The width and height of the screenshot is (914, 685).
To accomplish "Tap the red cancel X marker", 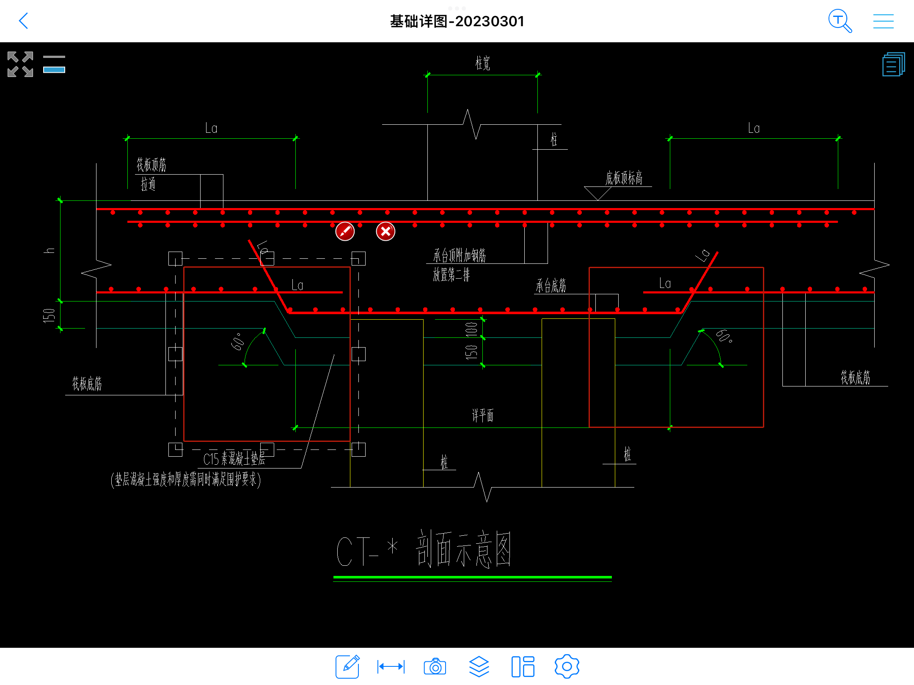I will click(385, 231).
